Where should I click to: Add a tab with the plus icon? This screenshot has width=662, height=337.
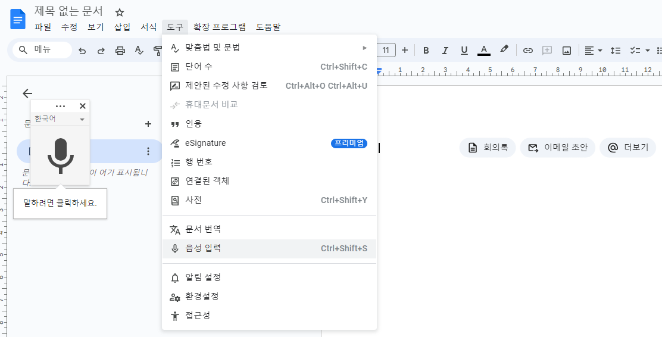pyautogui.click(x=148, y=124)
